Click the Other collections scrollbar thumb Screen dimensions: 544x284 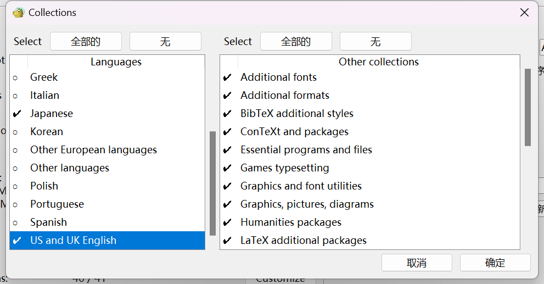tap(528, 107)
